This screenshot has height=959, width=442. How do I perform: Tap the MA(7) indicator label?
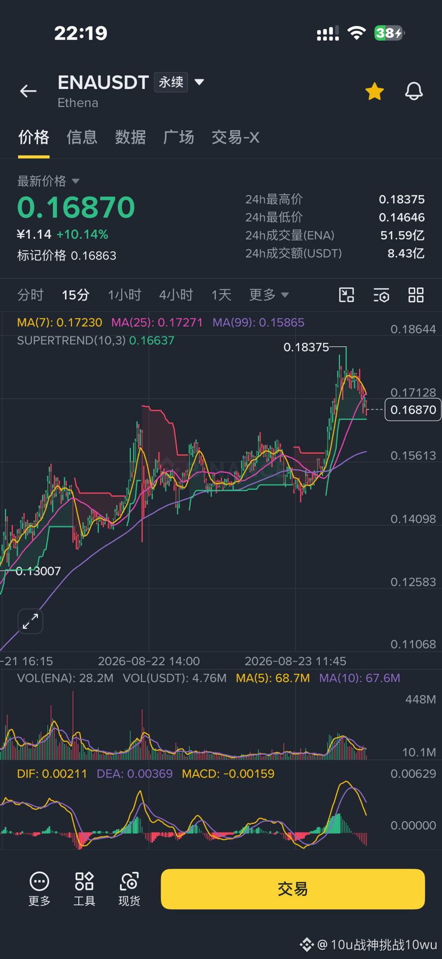pos(59,323)
